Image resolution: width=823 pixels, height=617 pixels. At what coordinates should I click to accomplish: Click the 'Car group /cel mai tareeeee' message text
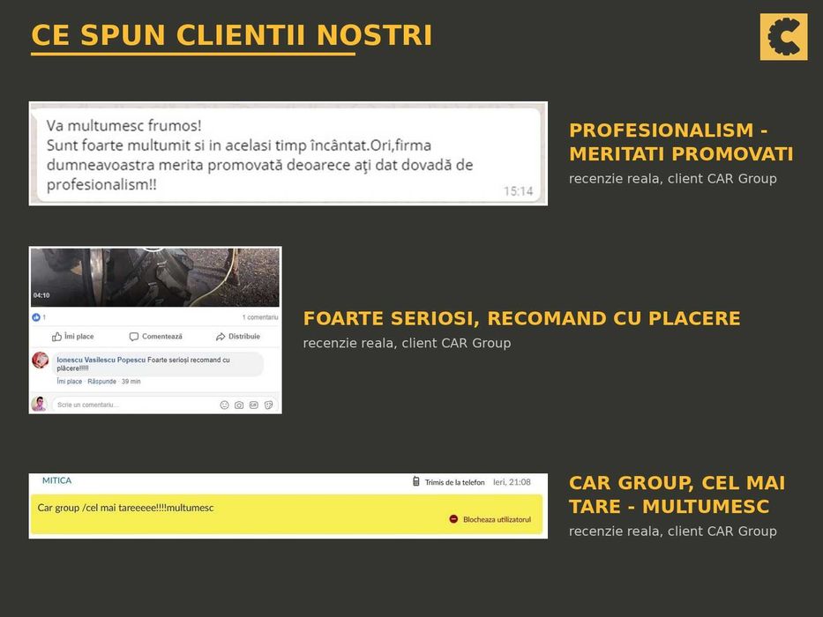point(125,508)
